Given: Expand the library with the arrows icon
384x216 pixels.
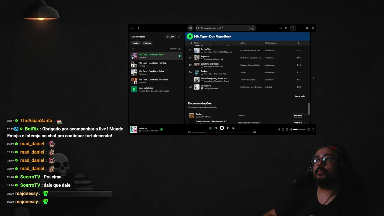Looking at the screenshot, I should click(179, 37).
